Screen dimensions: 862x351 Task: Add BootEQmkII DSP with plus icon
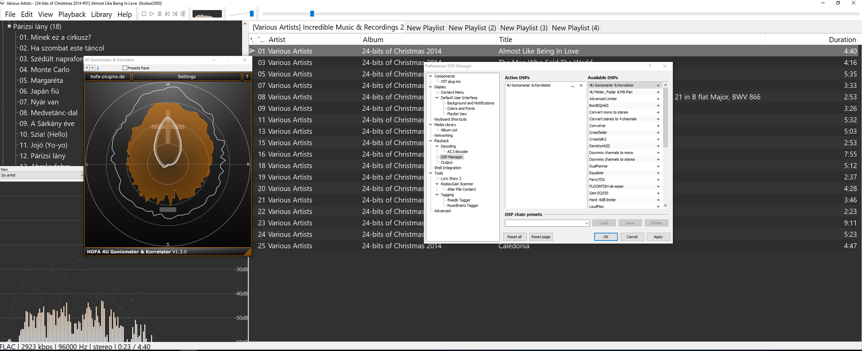658,106
